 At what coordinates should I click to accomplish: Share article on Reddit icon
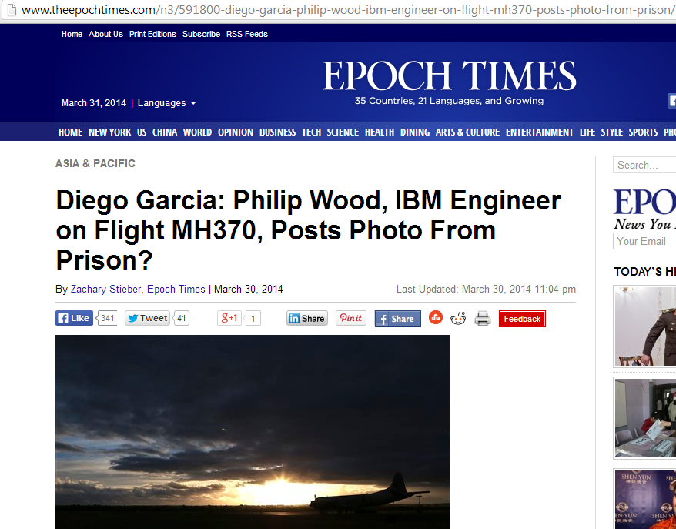[x=458, y=319]
